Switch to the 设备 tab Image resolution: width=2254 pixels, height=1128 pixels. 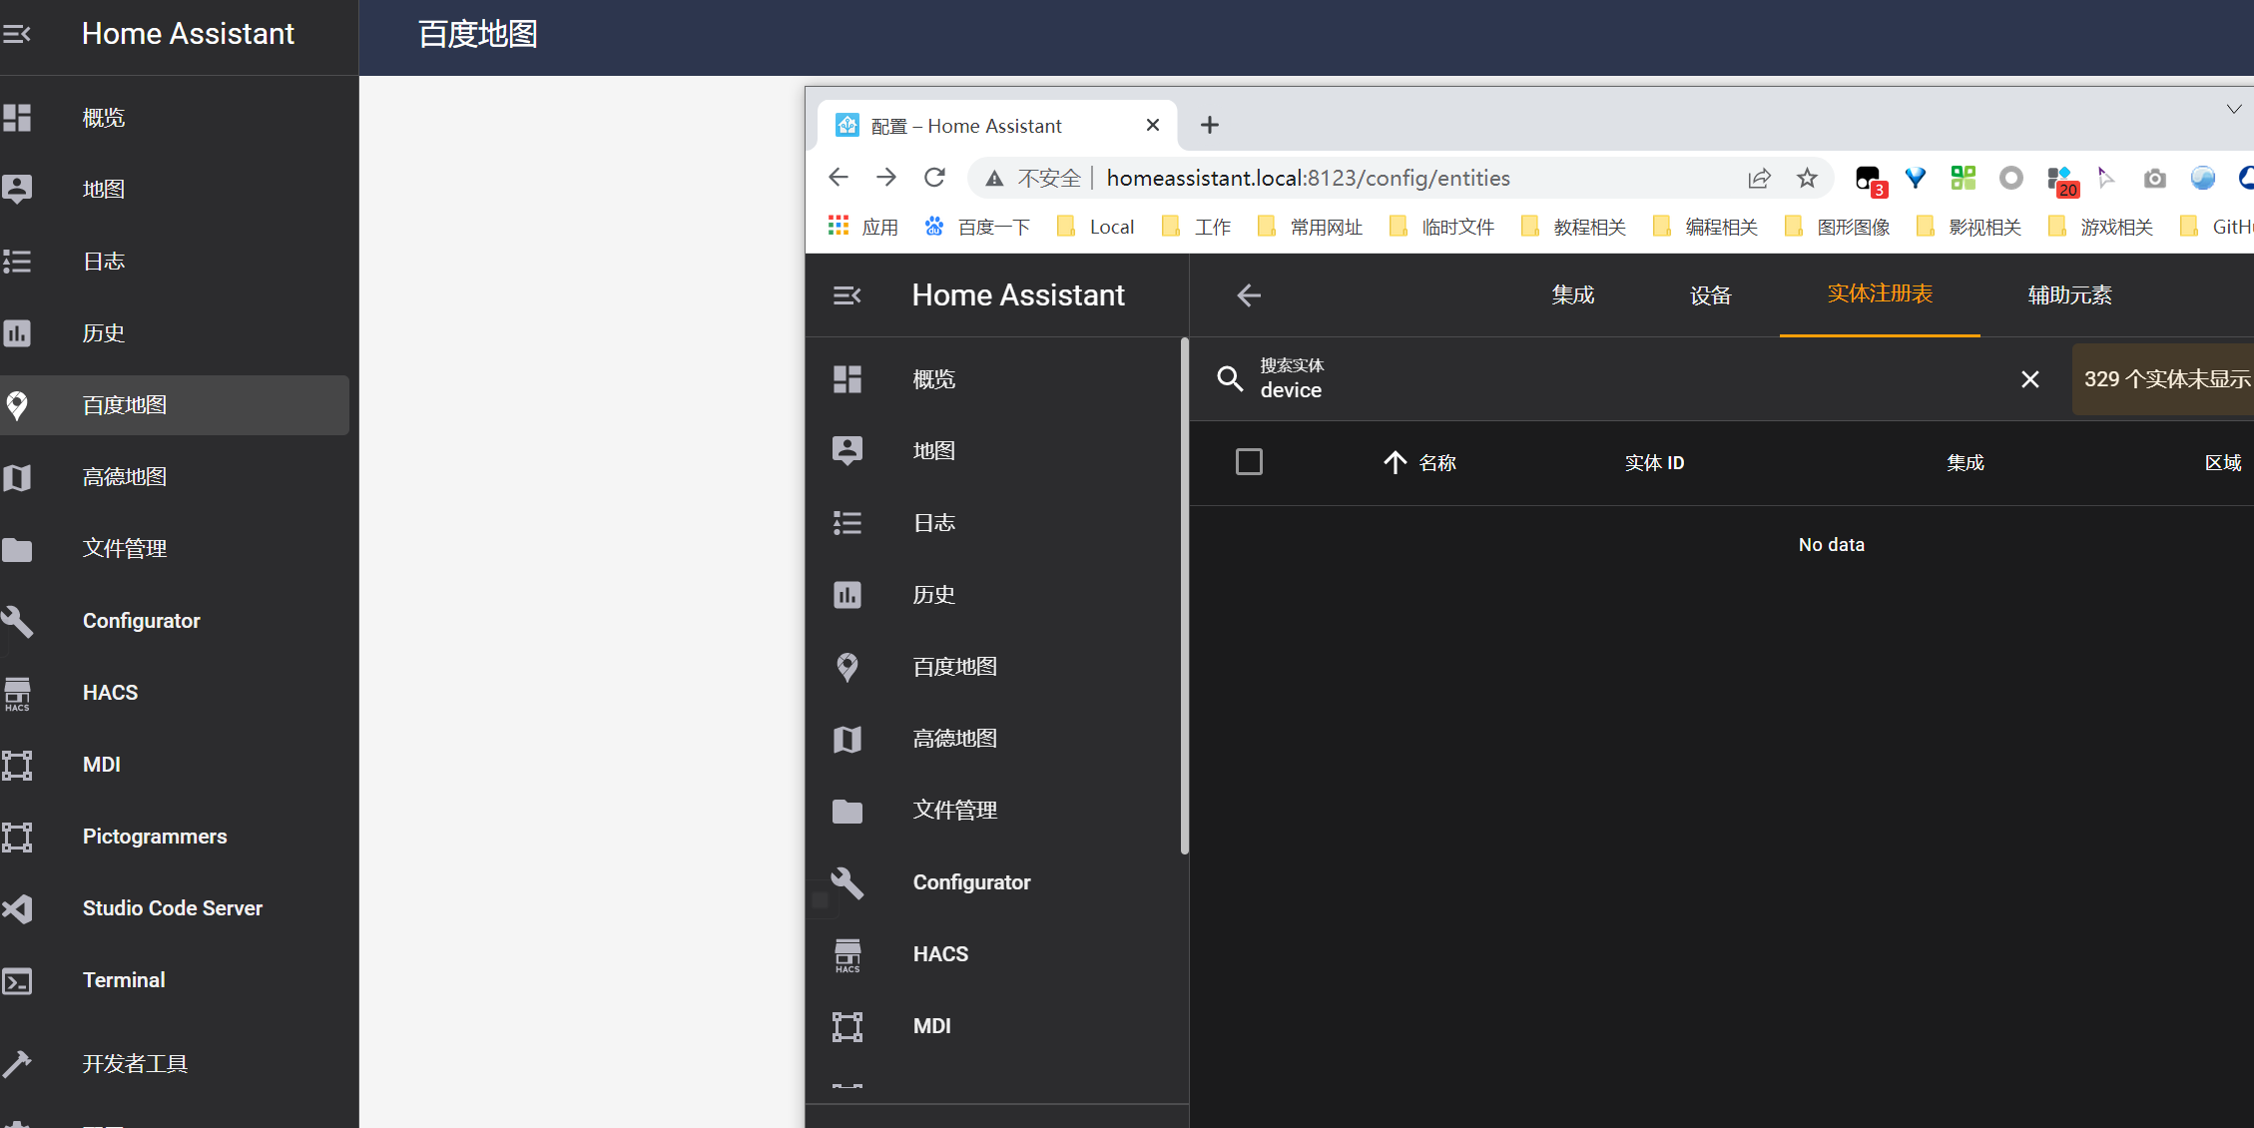(1710, 295)
